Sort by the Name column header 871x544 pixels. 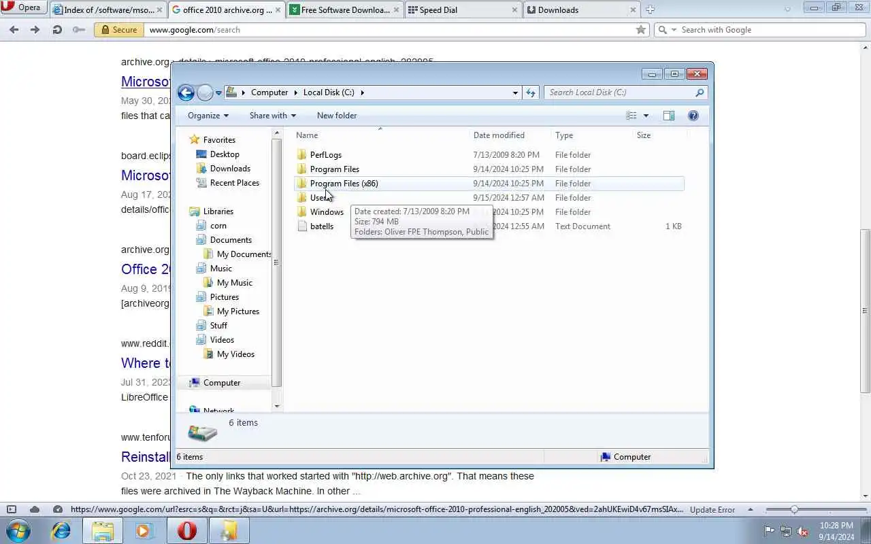coord(307,135)
